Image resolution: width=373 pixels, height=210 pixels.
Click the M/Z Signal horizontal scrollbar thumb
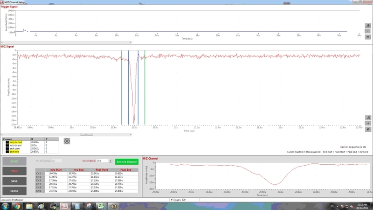pos(86,135)
